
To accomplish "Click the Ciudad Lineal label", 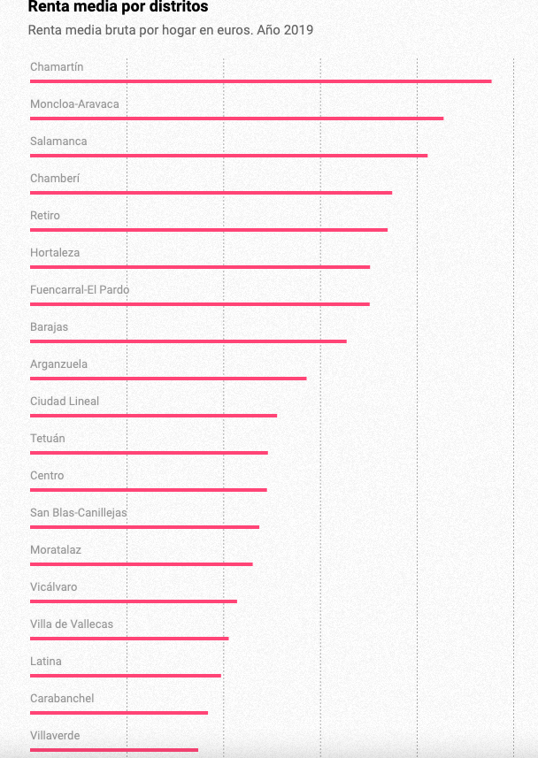I will [x=65, y=402].
